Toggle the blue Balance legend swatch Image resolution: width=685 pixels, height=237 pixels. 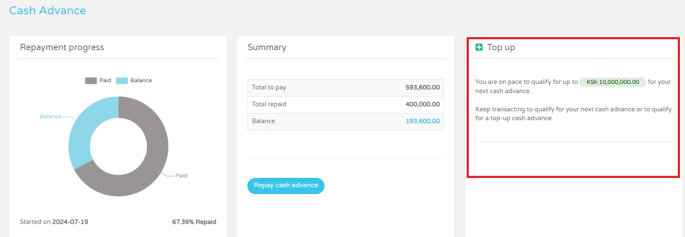pyautogui.click(x=122, y=81)
